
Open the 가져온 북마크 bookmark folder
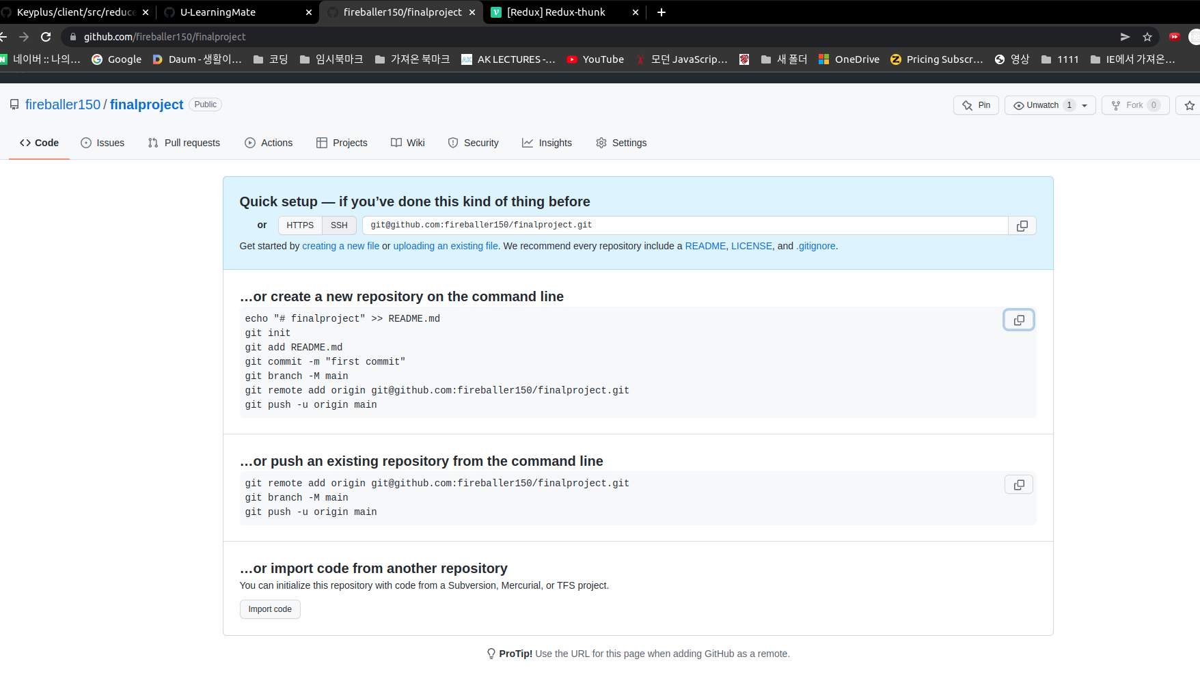pyautogui.click(x=413, y=59)
